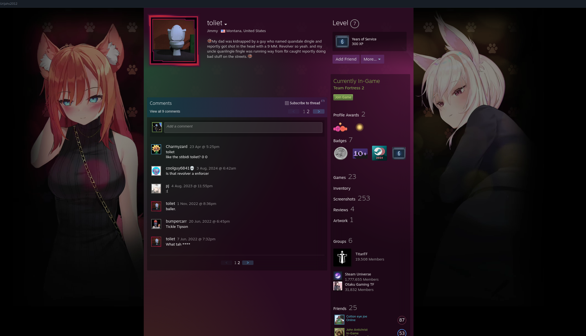Click View all 9 comments
Image resolution: width=586 pixels, height=336 pixels.
click(165, 111)
